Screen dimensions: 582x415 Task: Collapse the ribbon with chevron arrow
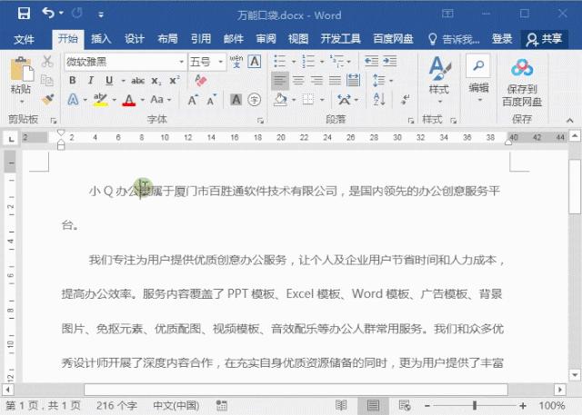(570, 120)
